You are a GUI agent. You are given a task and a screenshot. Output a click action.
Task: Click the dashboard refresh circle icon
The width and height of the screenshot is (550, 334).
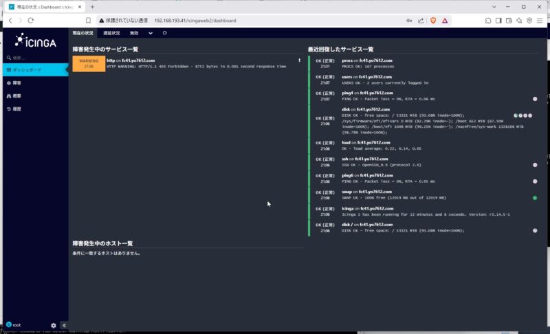pyautogui.click(x=164, y=33)
